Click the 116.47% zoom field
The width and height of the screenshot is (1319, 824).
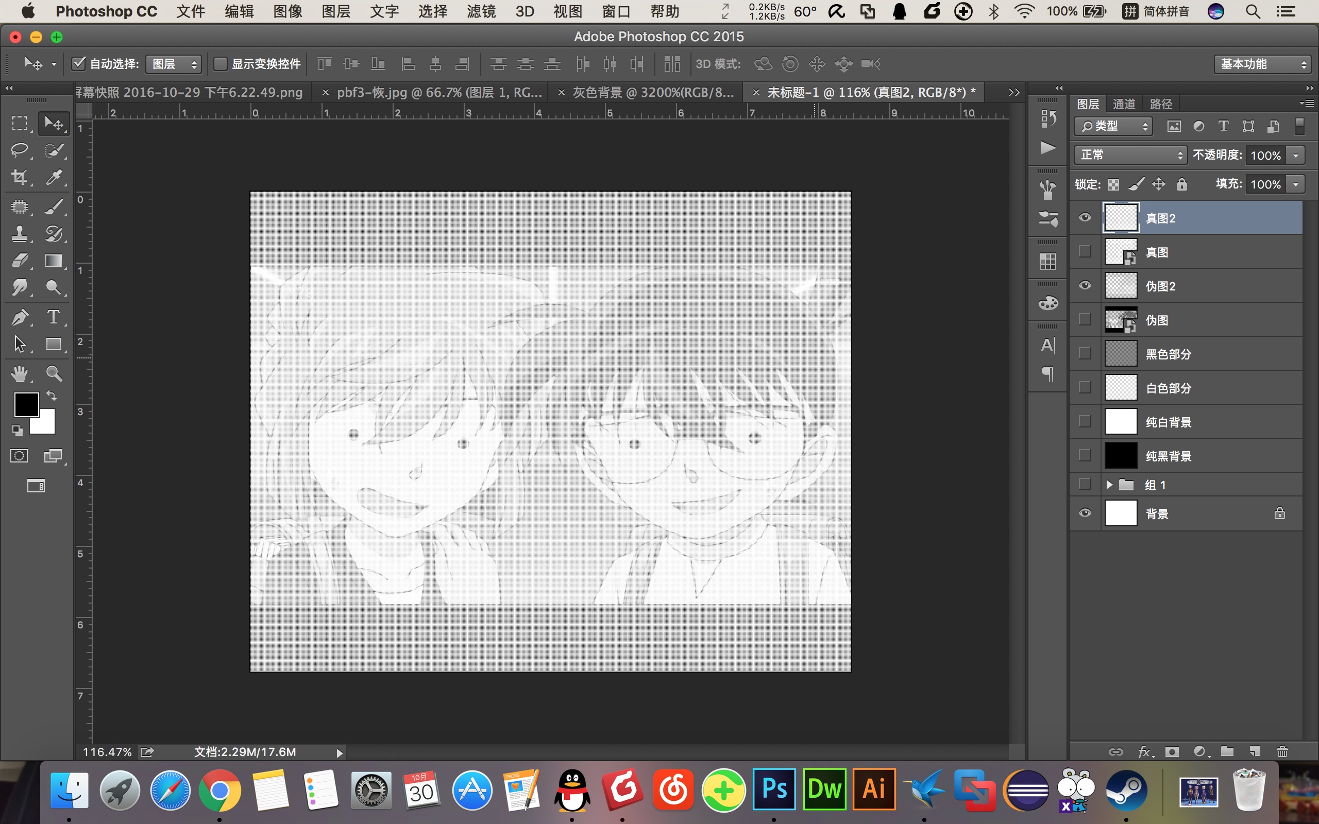pyautogui.click(x=107, y=752)
